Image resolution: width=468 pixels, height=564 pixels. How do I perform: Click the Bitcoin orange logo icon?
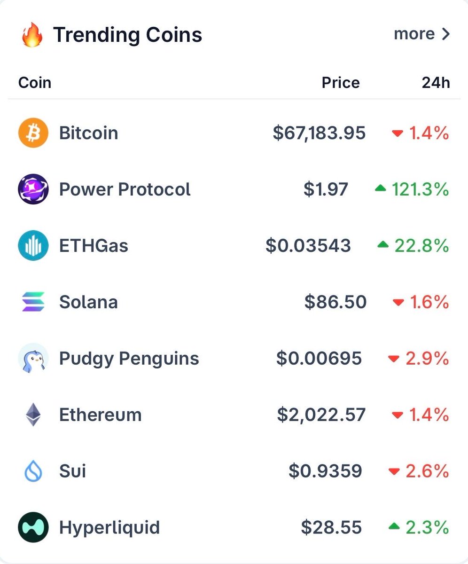[33, 133]
